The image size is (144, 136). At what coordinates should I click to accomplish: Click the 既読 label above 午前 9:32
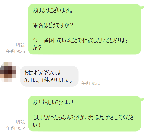pos(21,122)
